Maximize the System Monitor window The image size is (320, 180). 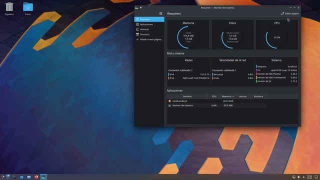tap(294, 8)
